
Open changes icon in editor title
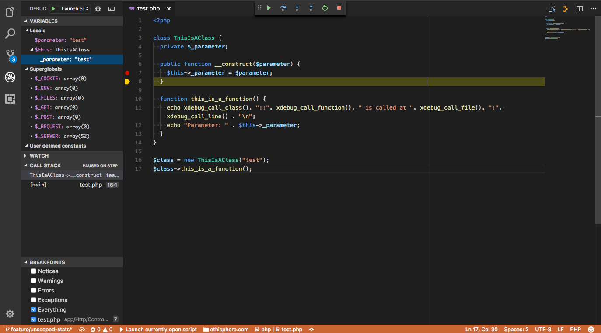click(566, 9)
